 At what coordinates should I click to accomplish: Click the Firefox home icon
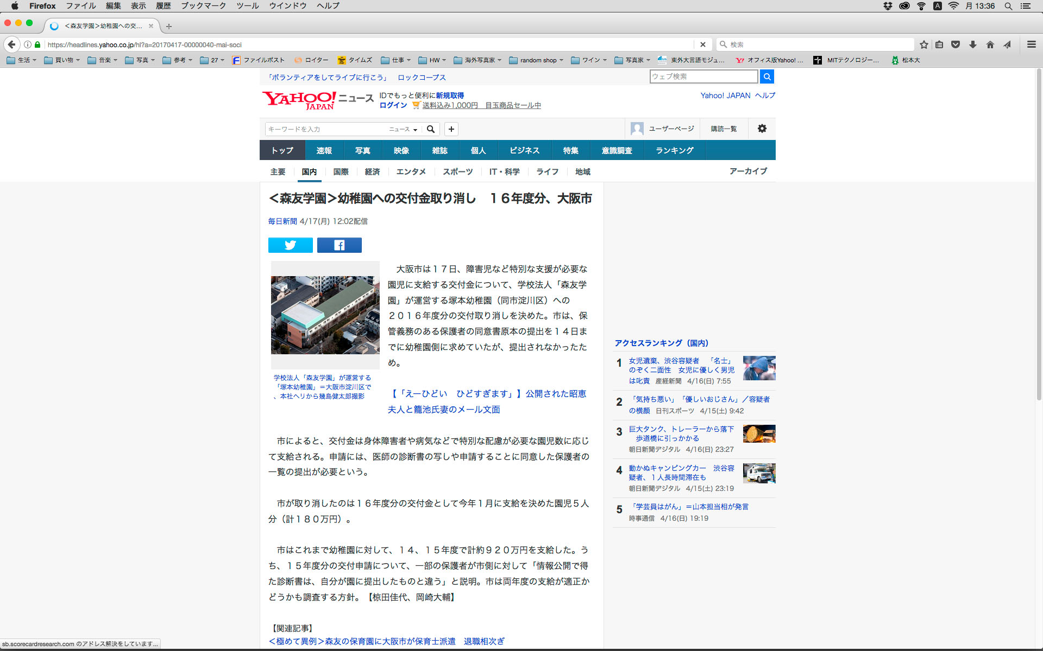pyautogui.click(x=990, y=44)
